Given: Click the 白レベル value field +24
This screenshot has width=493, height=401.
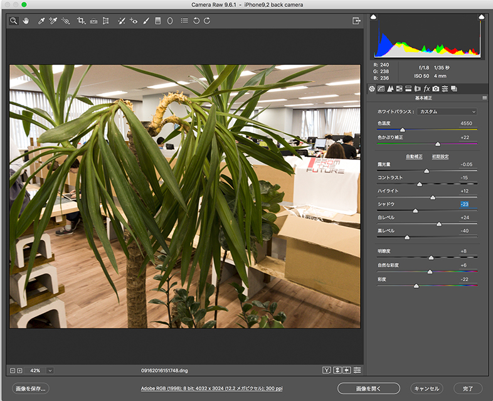Looking at the screenshot, I should [x=465, y=218].
